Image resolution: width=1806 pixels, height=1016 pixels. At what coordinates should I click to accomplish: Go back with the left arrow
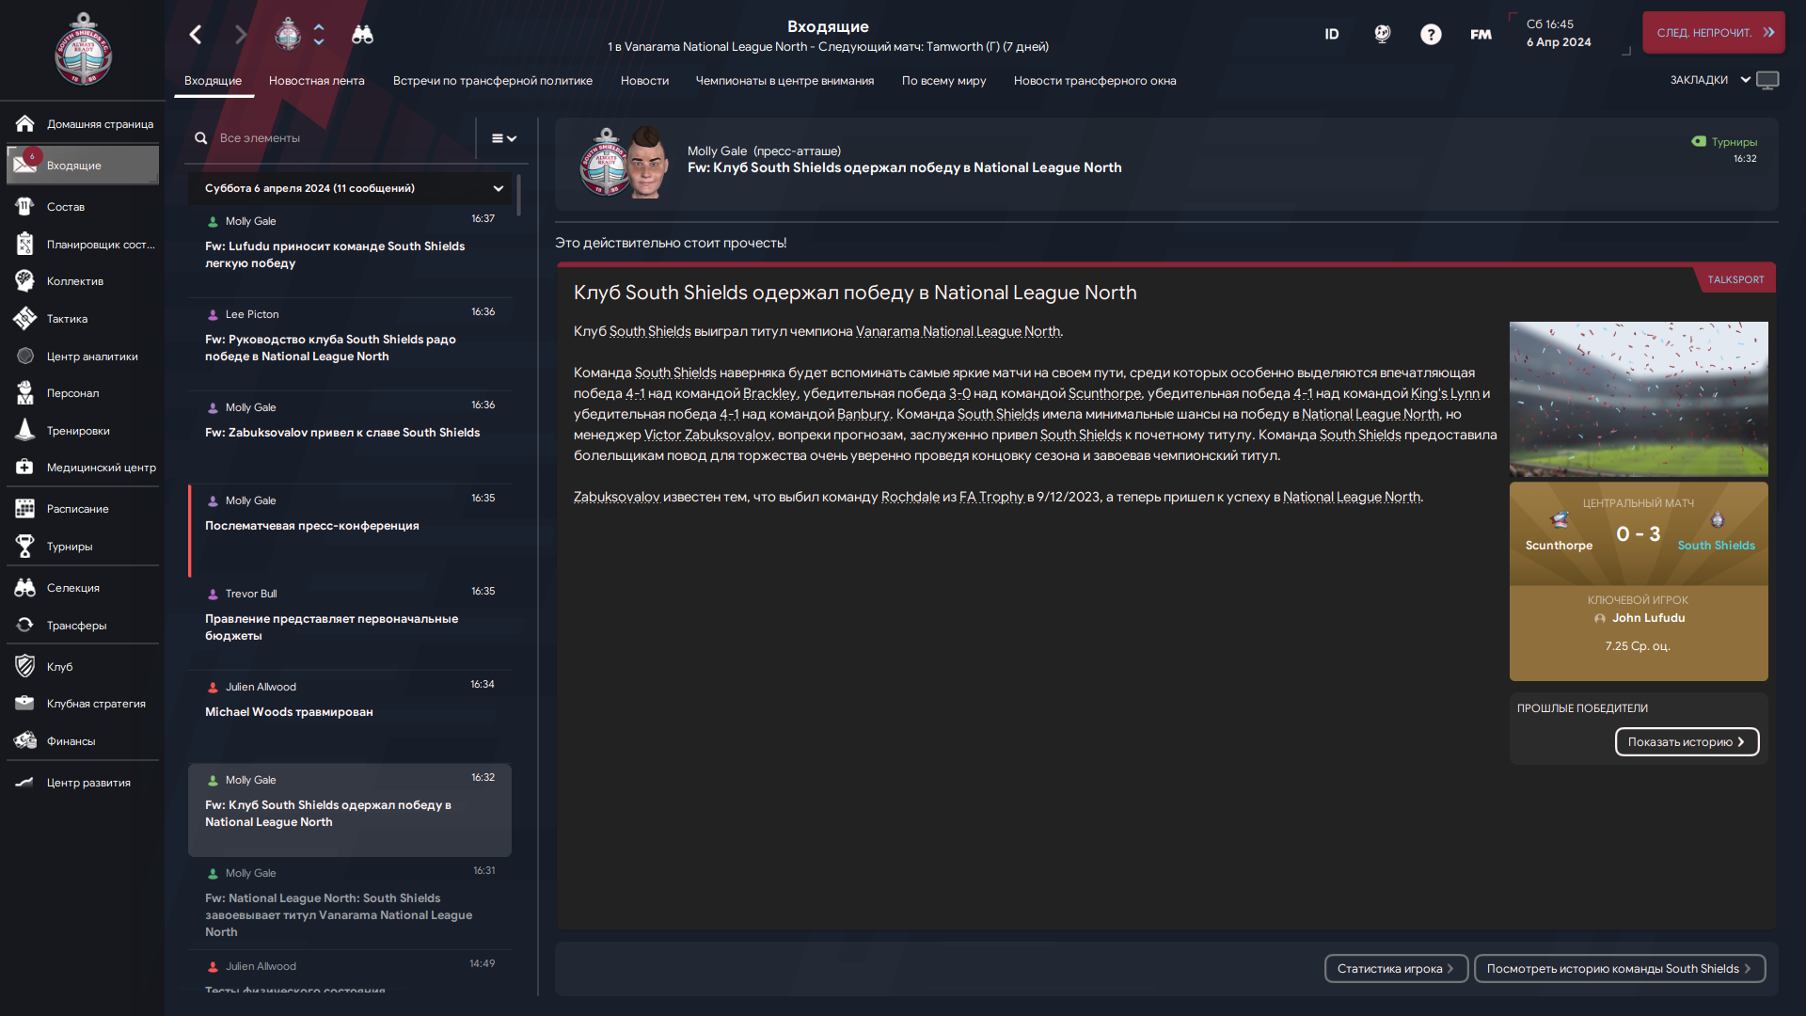coord(196,35)
